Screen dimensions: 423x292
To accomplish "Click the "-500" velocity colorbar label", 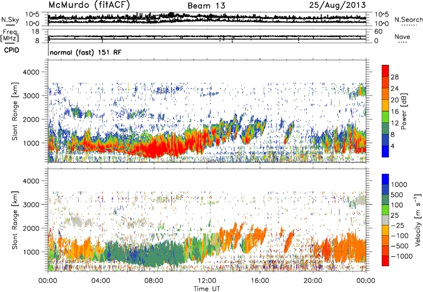I will [x=400, y=246].
